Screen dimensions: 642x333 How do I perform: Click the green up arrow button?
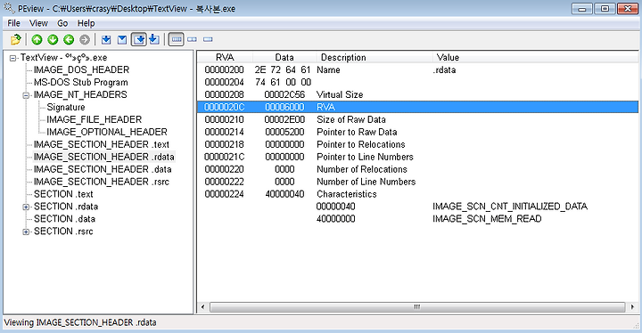(x=37, y=40)
